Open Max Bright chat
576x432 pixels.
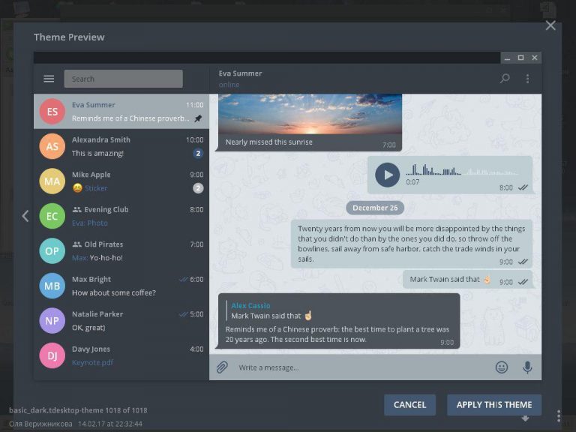coord(121,286)
